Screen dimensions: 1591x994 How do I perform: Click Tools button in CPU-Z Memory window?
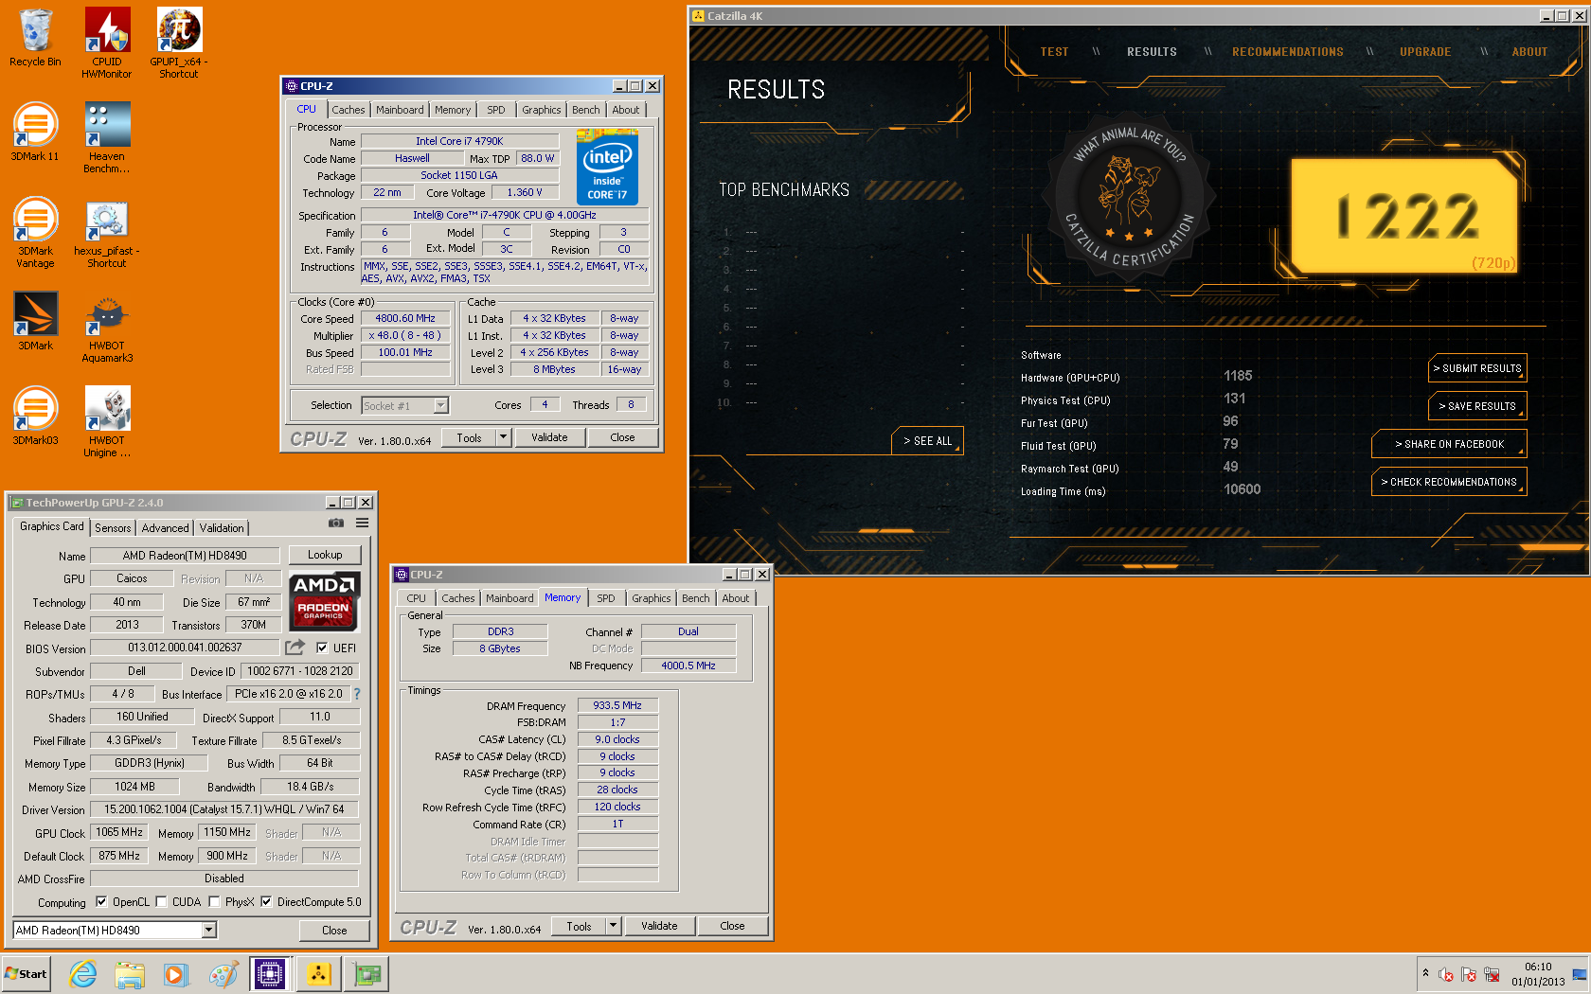point(579,926)
